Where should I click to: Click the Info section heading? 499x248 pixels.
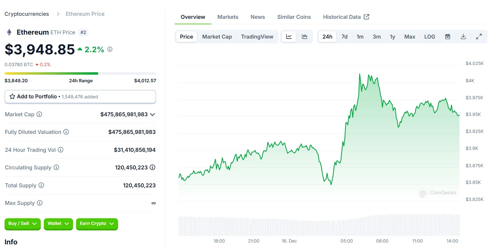click(11, 242)
